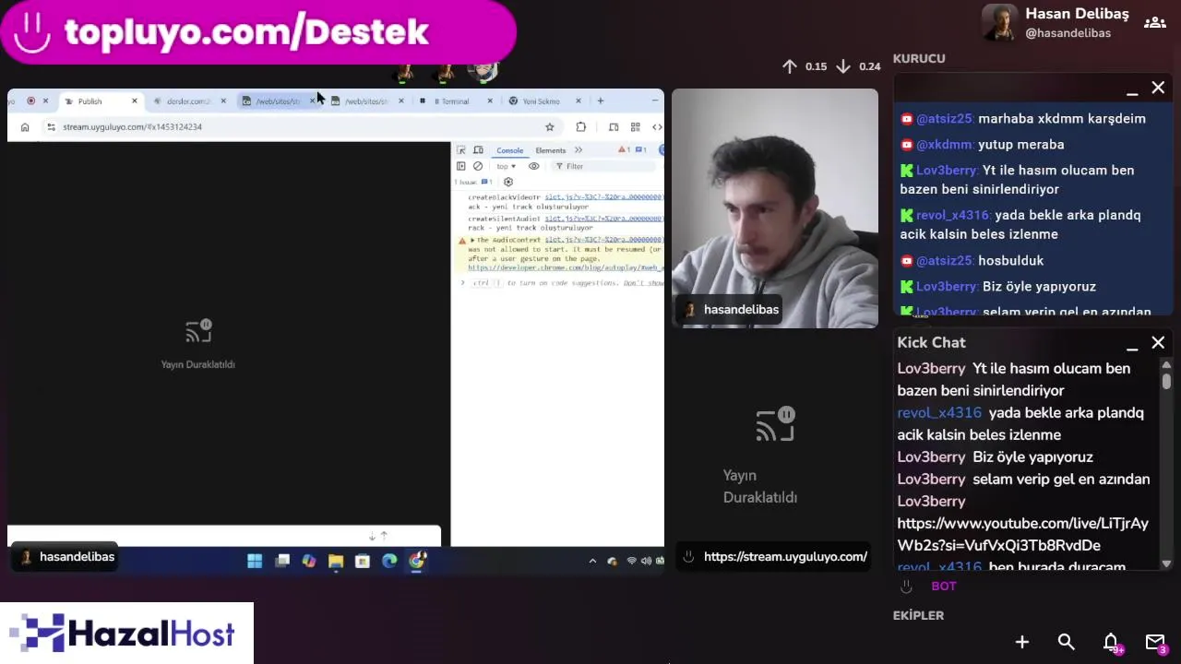Click the Hasan Delibaş profile avatar
Screen dimensions: 1181x664
click(999, 23)
